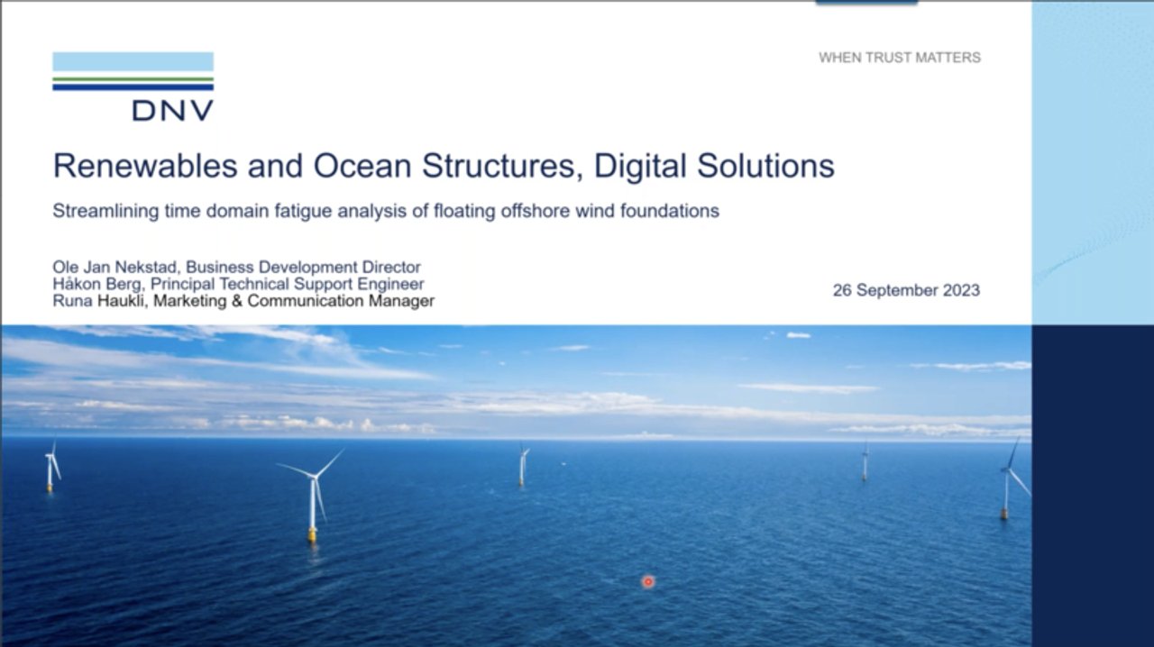Click presenter line "Runa Haukli, Marketing & Communication Manager"

point(243,301)
